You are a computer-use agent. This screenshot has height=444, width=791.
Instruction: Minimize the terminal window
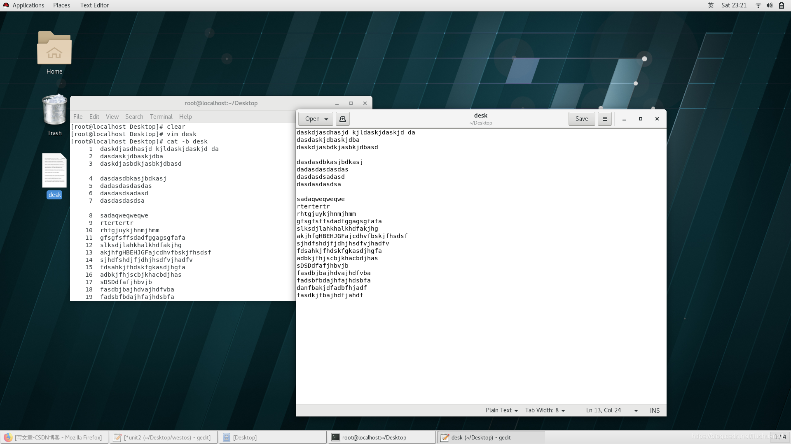click(x=337, y=103)
